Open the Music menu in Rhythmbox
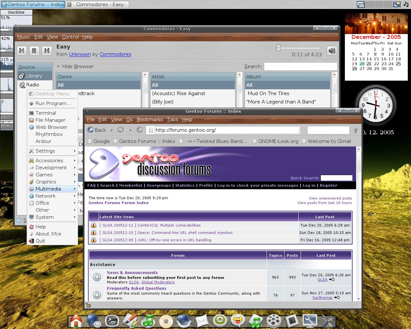The width and height of the screenshot is (411, 329). tap(24, 37)
